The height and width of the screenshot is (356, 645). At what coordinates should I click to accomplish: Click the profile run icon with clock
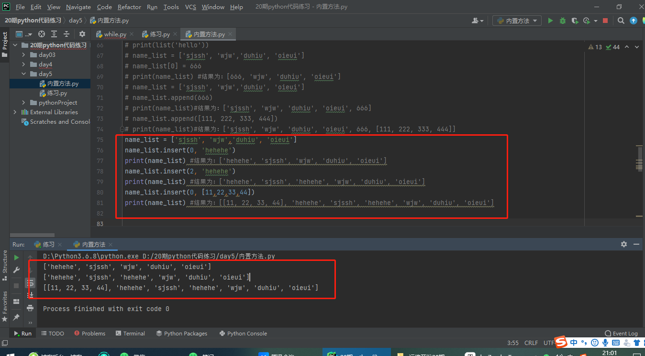pyautogui.click(x=587, y=21)
